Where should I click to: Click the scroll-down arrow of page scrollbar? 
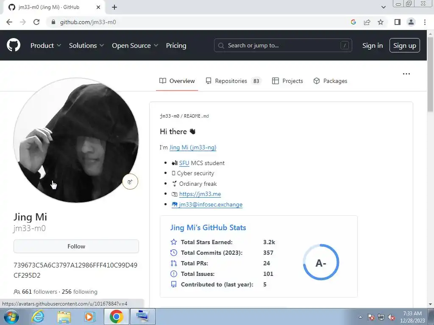click(x=430, y=304)
